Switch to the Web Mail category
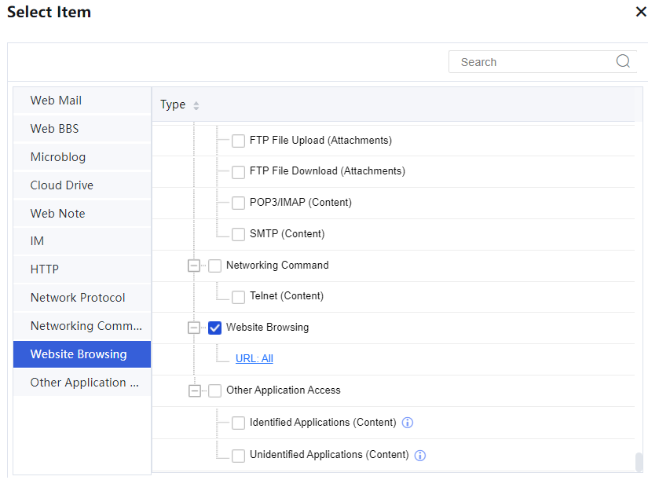The image size is (648, 491). 56,101
